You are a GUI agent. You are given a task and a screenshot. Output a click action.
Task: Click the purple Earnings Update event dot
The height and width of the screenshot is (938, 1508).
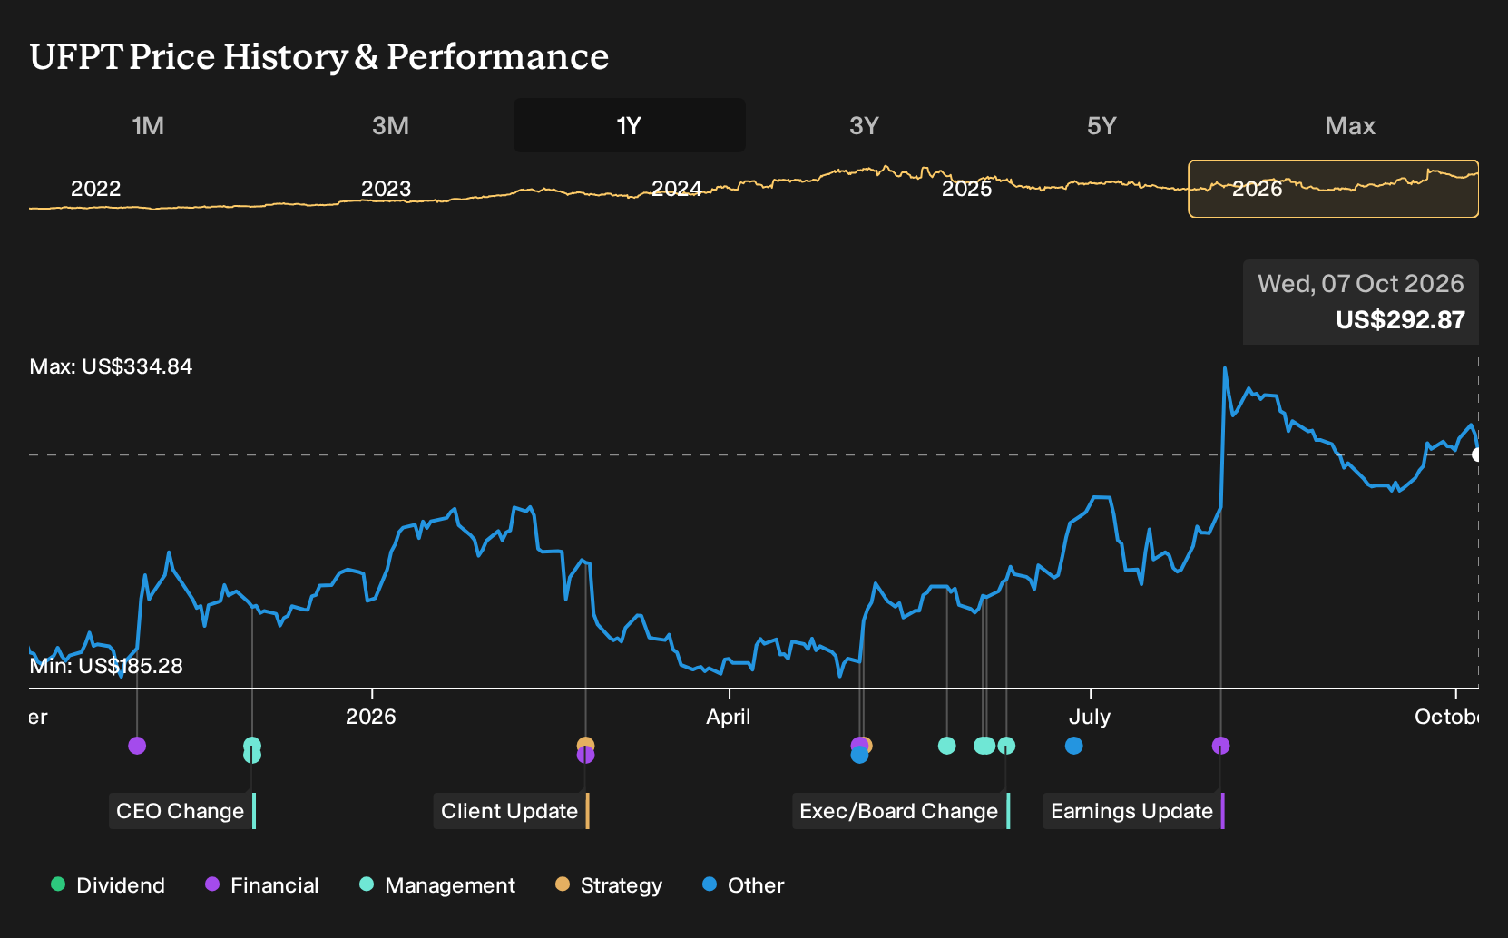point(1221,746)
